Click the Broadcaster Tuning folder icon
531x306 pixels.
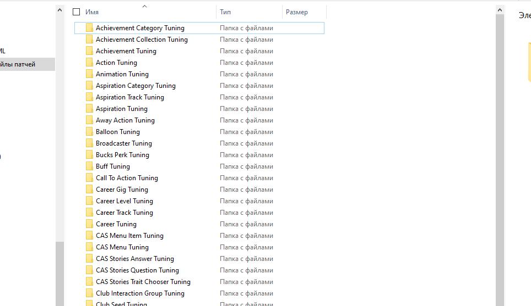tap(89, 143)
